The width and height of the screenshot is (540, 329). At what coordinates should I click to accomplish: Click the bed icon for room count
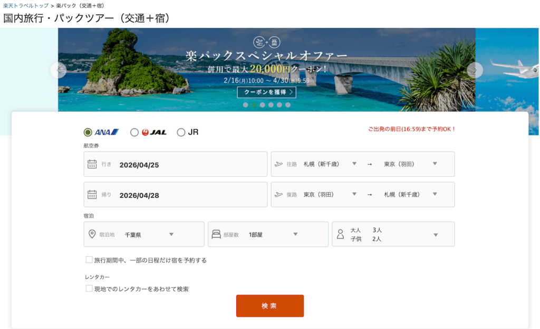point(216,234)
